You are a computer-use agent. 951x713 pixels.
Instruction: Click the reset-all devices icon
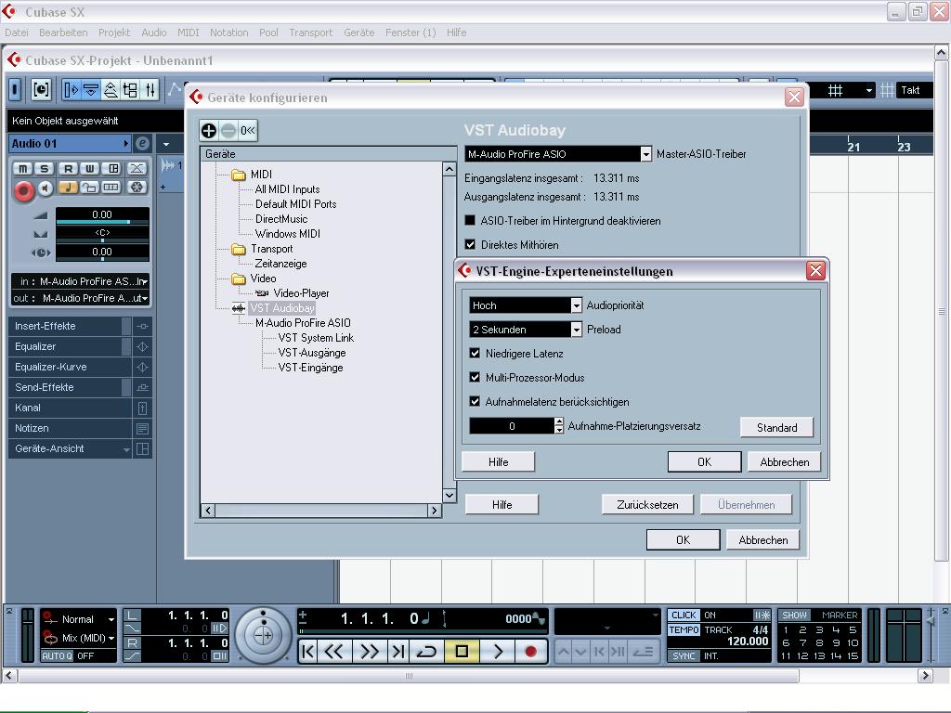point(247,130)
